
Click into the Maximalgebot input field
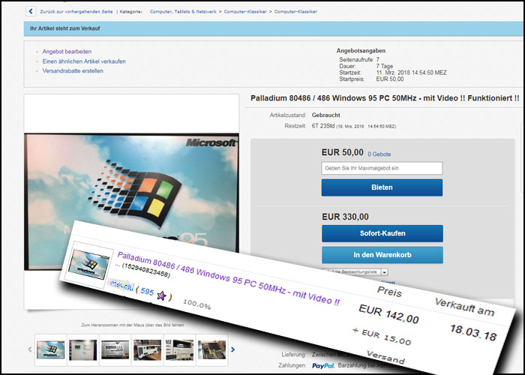pyautogui.click(x=382, y=168)
